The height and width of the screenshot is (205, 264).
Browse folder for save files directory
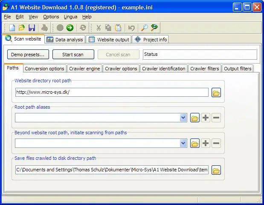216,170
